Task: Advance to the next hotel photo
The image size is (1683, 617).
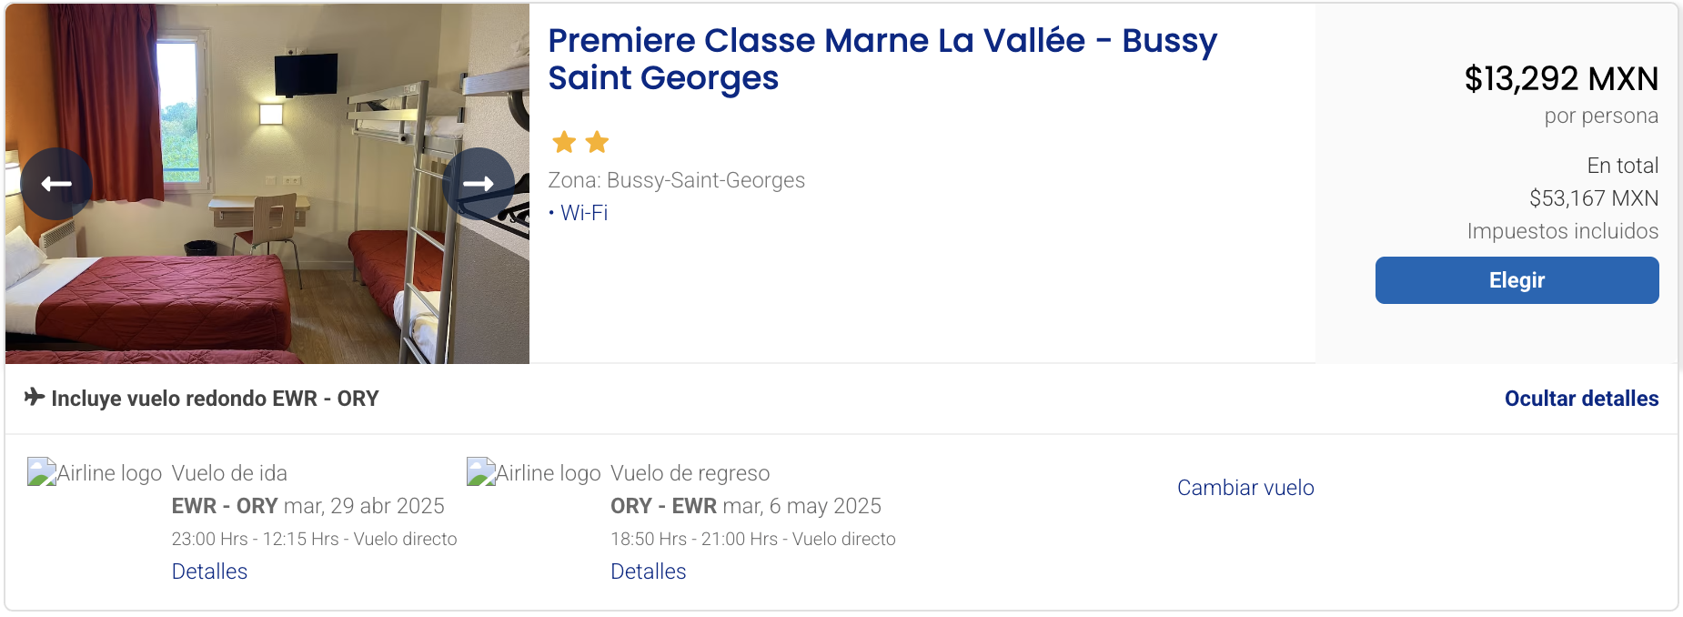Action: [x=478, y=184]
